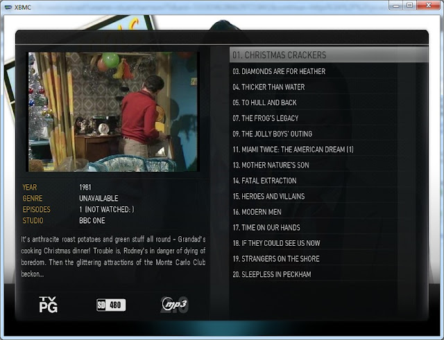Choose episode 07. The Frog's Legacy
Screen dimensions: 444x340
(x=328, y=118)
